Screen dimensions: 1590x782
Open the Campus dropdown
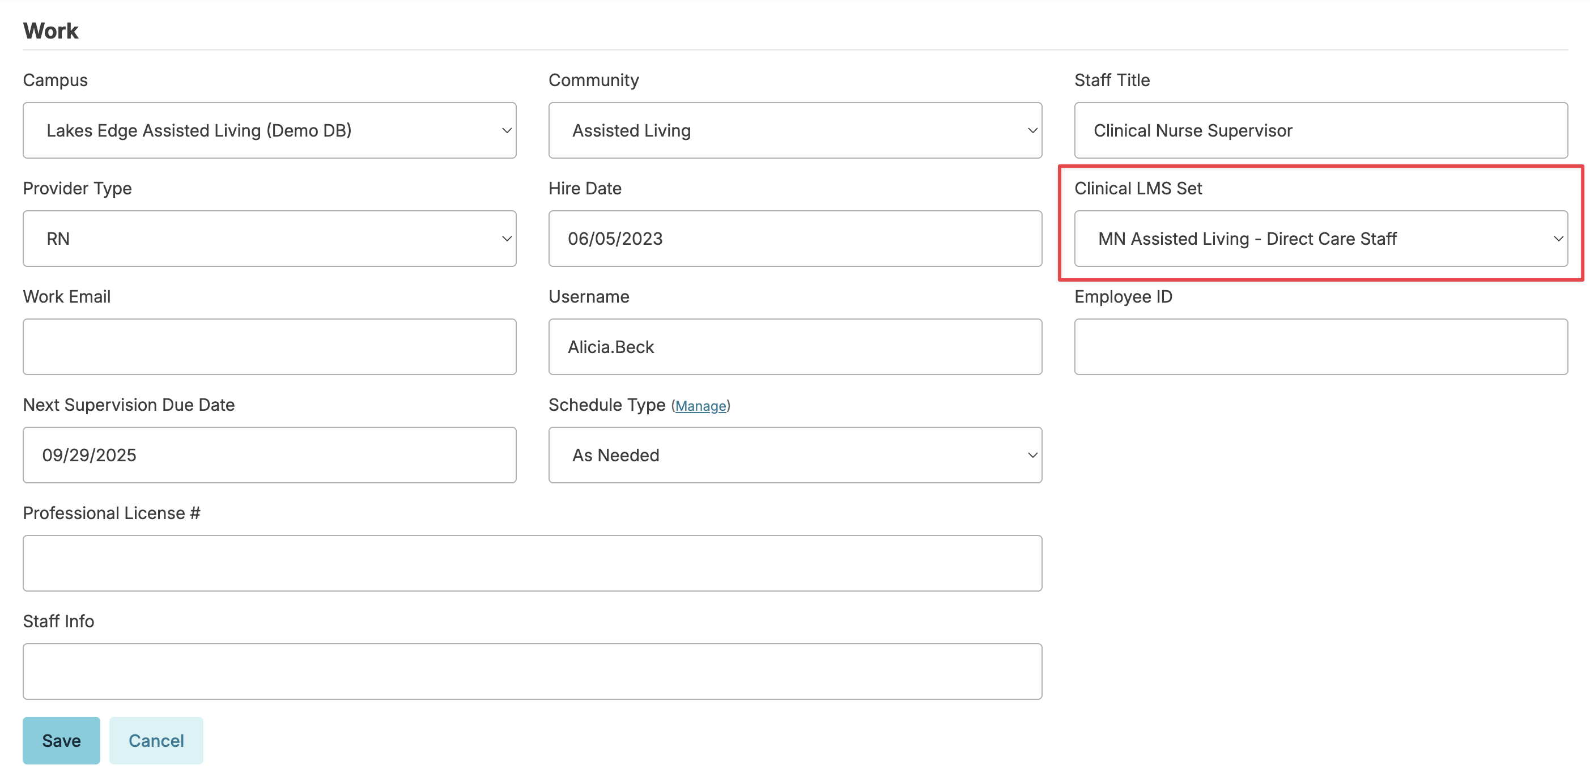click(x=269, y=130)
